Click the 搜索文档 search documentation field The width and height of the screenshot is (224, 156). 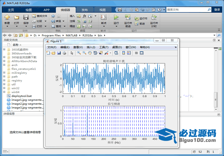186,10
